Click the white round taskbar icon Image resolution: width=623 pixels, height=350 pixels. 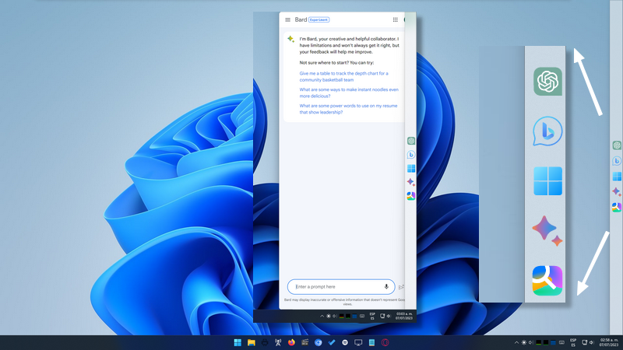[x=345, y=342]
